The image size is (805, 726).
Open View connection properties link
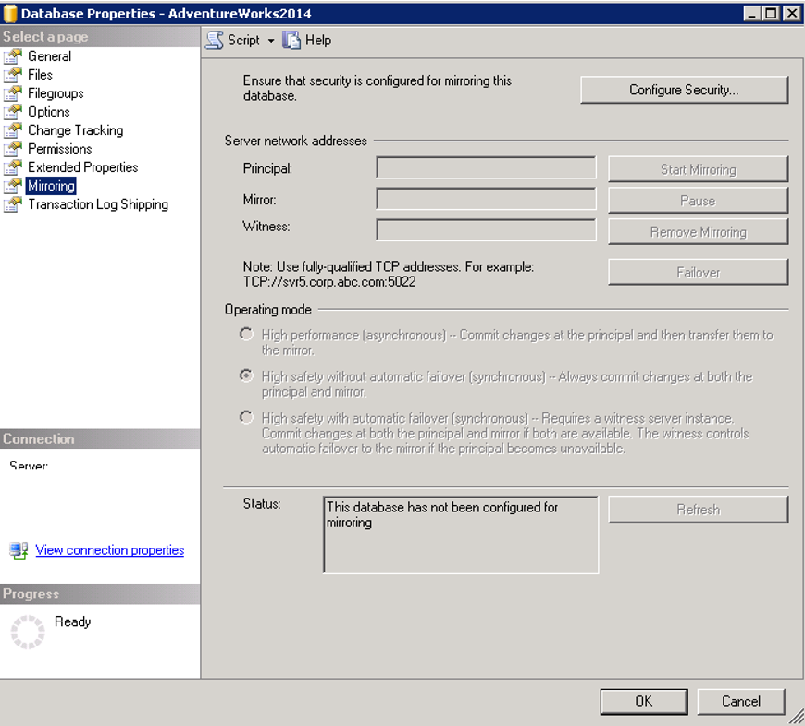(x=109, y=550)
